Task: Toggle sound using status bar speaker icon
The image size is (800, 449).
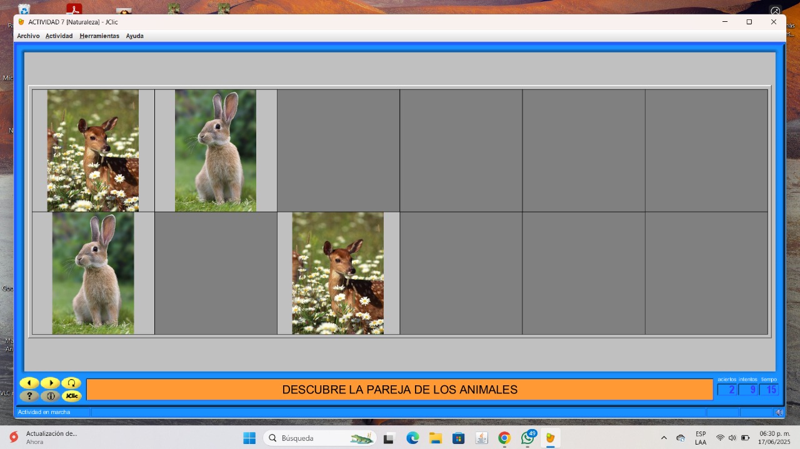Action: coord(779,412)
